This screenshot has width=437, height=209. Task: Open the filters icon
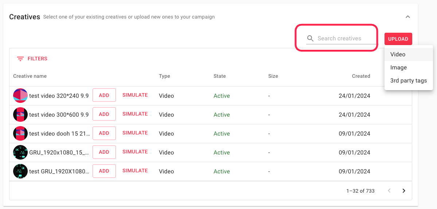click(x=20, y=59)
